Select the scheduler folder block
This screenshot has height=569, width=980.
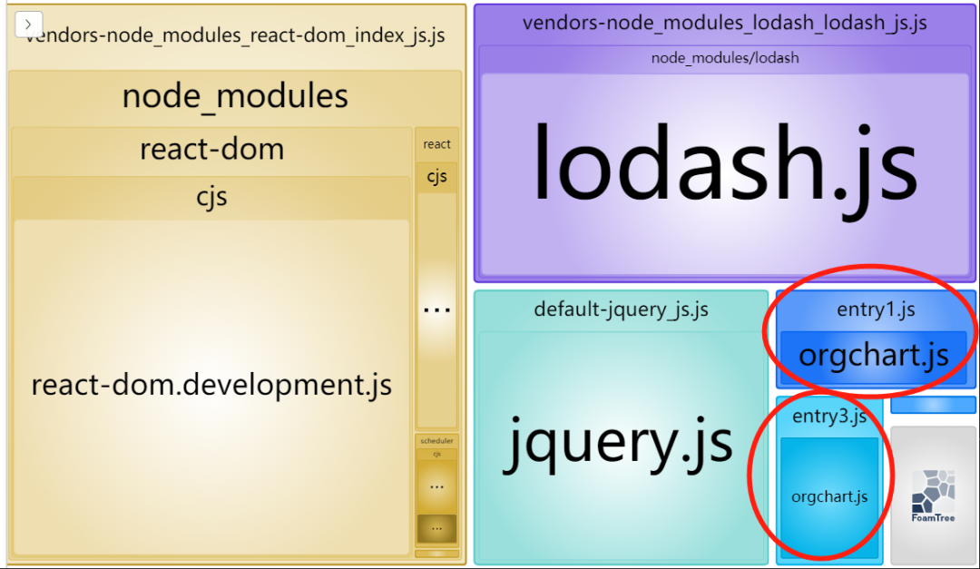coord(436,440)
